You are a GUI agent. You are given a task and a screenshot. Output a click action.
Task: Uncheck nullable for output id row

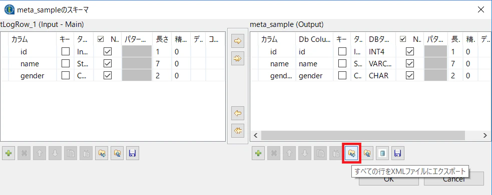410,51
